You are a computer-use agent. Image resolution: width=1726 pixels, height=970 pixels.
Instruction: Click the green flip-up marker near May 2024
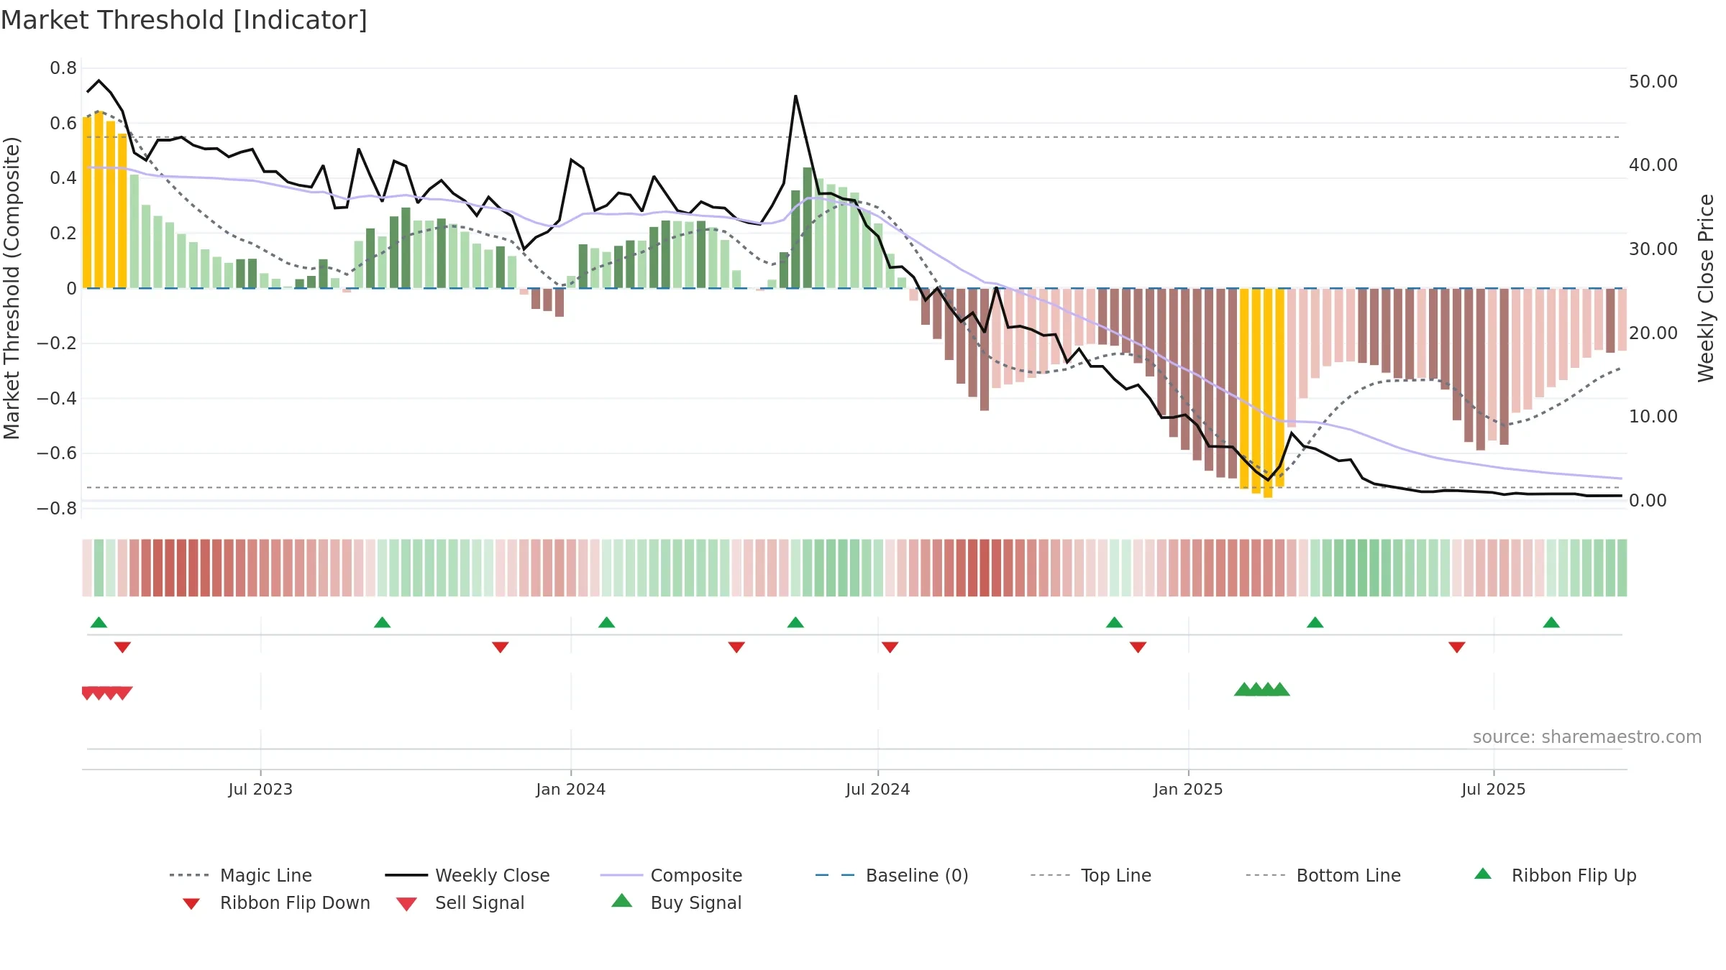point(795,622)
